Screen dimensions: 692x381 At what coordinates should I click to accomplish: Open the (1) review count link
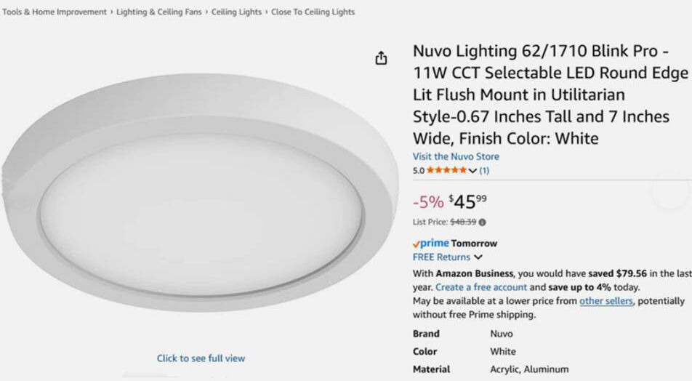(x=484, y=171)
